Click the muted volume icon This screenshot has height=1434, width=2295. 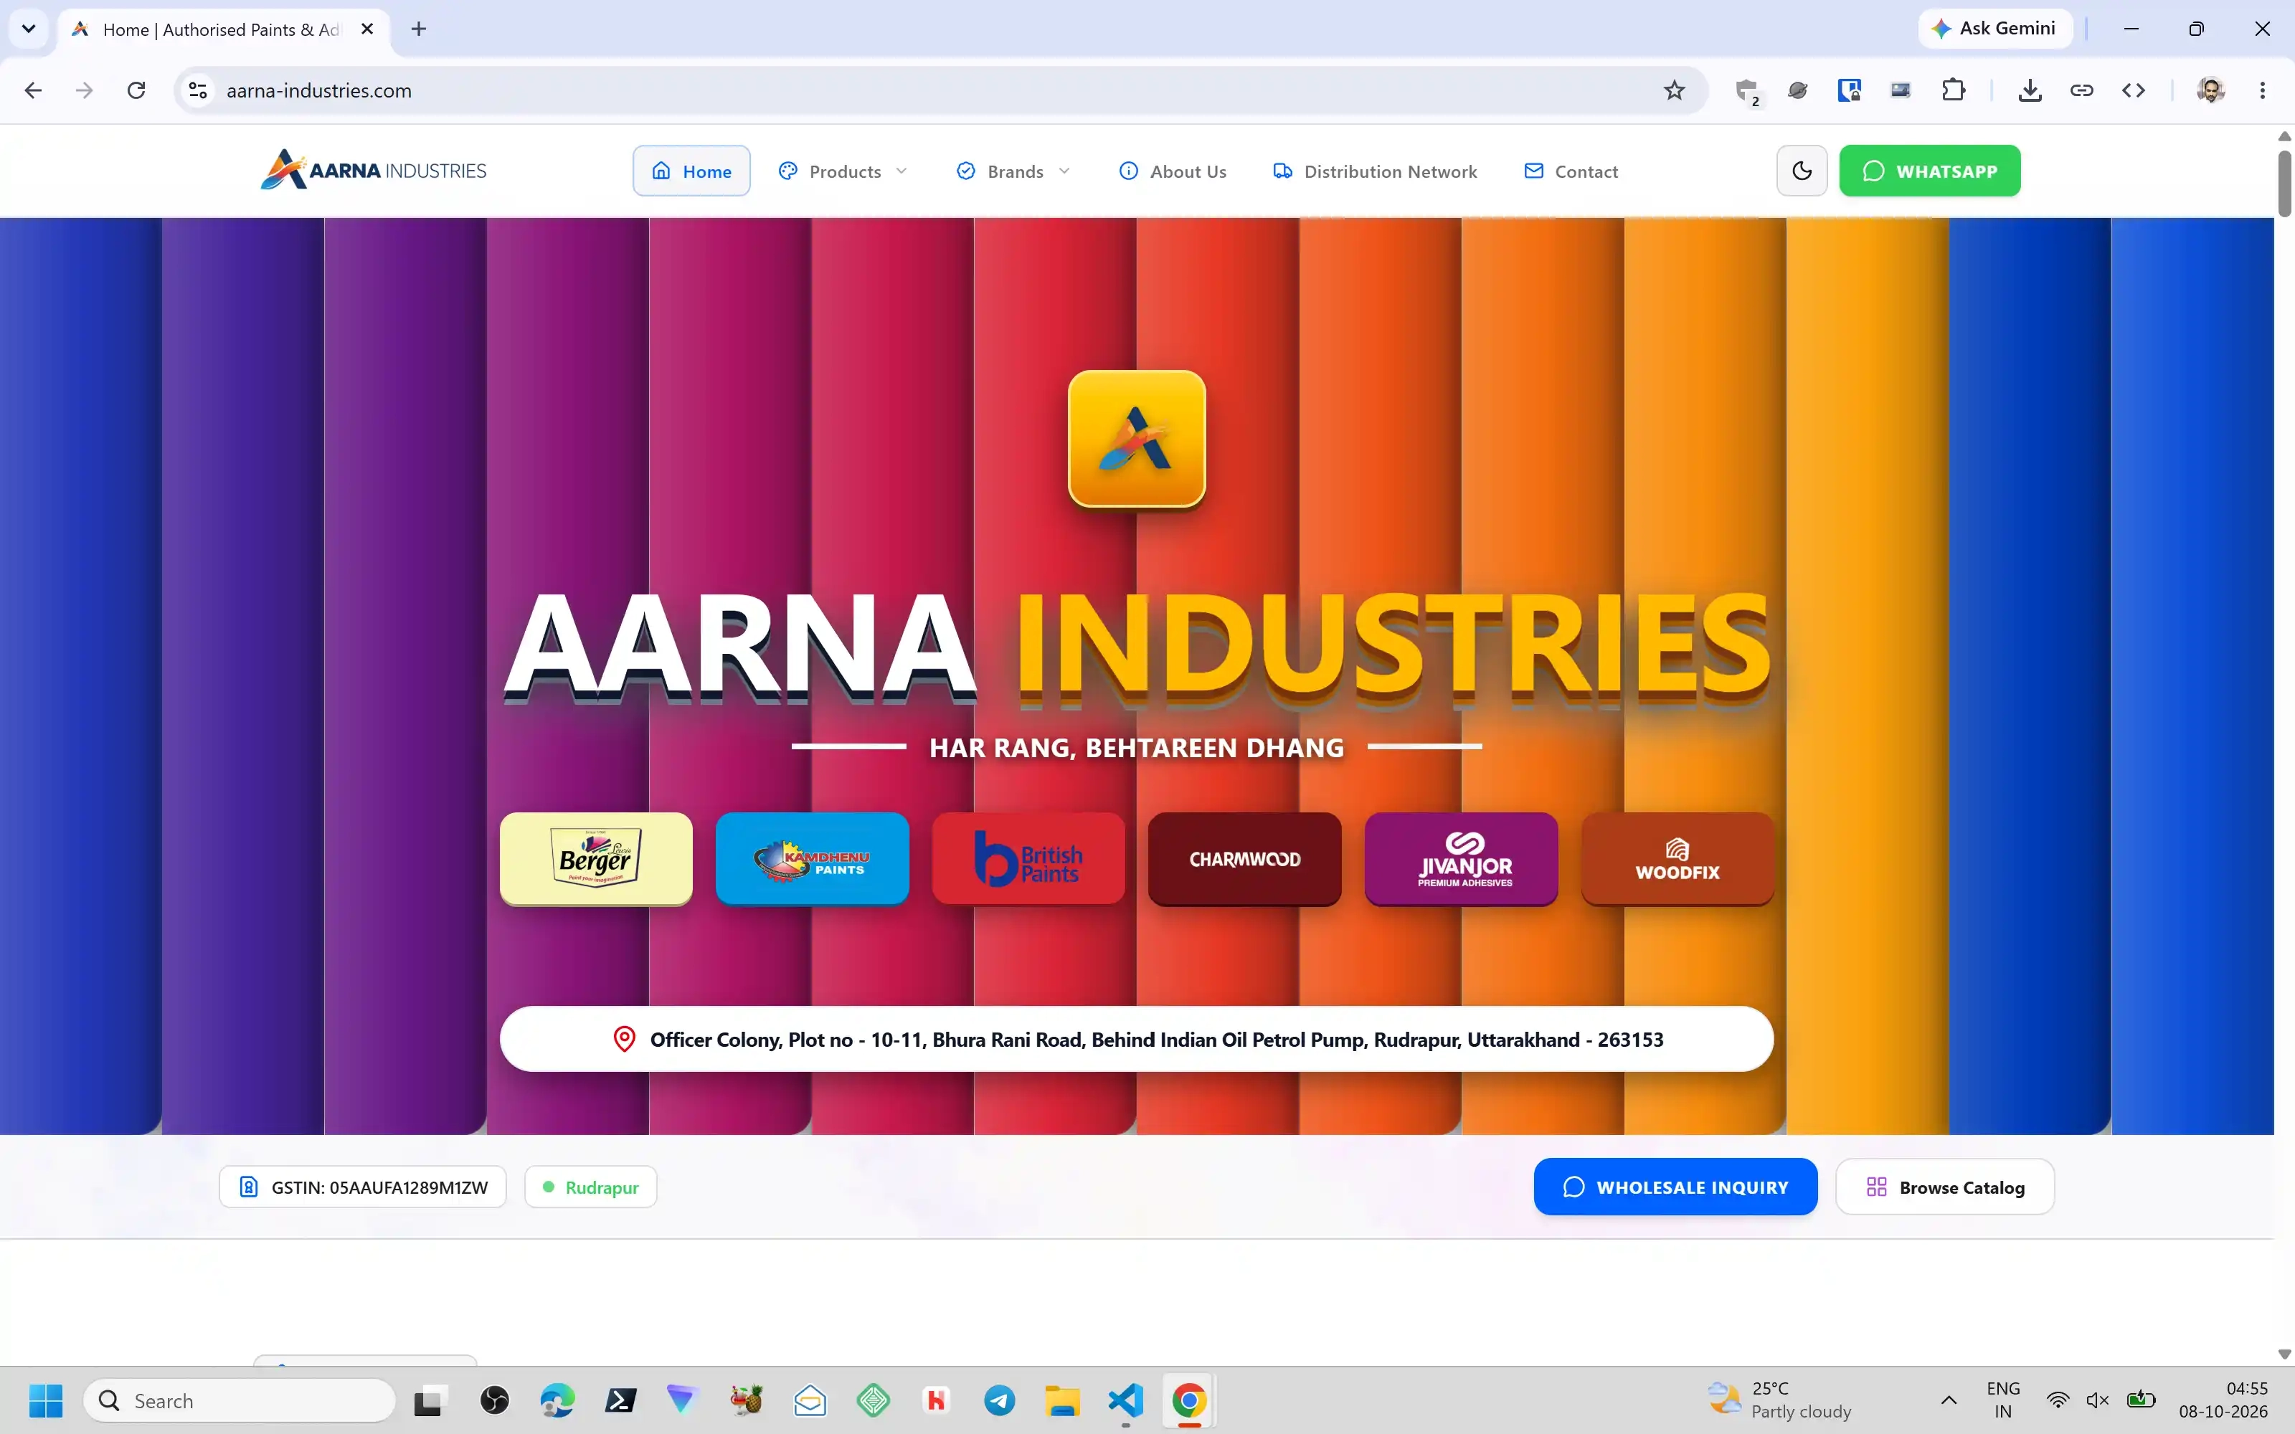[x=2098, y=1400]
